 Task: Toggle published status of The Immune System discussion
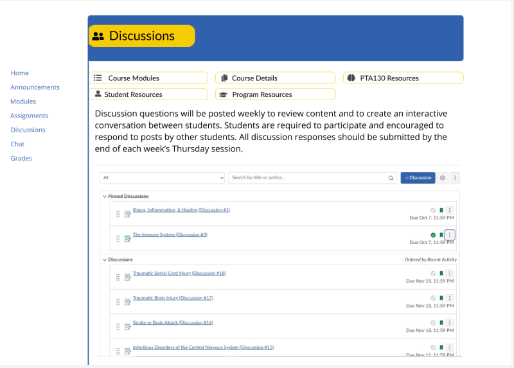(x=433, y=235)
